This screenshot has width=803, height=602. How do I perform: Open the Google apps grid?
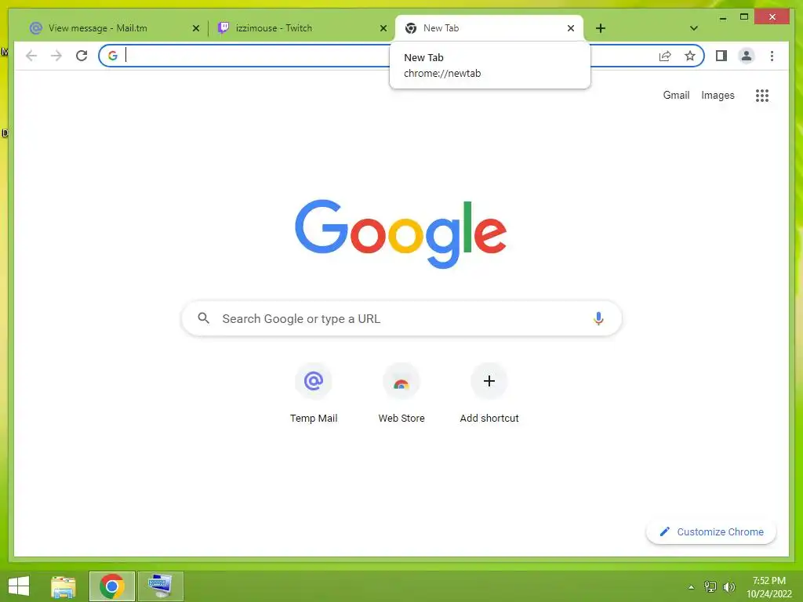[x=762, y=95]
